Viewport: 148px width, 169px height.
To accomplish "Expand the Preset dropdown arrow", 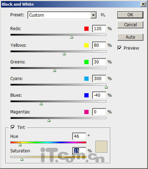I will 94,15.
